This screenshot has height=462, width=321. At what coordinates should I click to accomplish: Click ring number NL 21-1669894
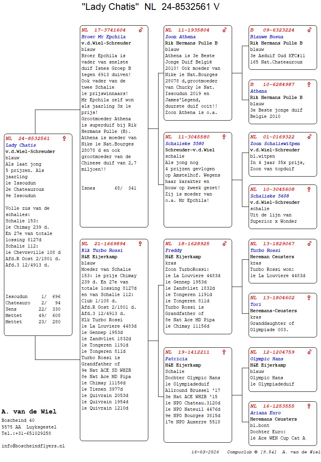pyautogui.click(x=104, y=244)
